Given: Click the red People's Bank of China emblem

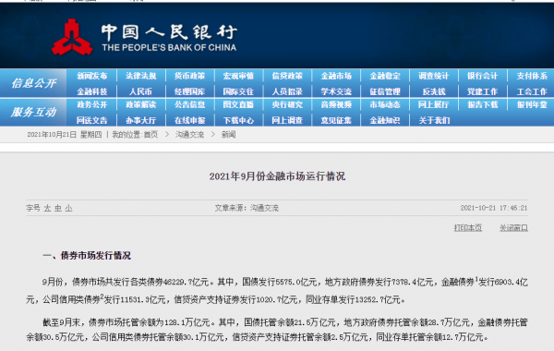Looking at the screenshot, I should tap(72, 38).
